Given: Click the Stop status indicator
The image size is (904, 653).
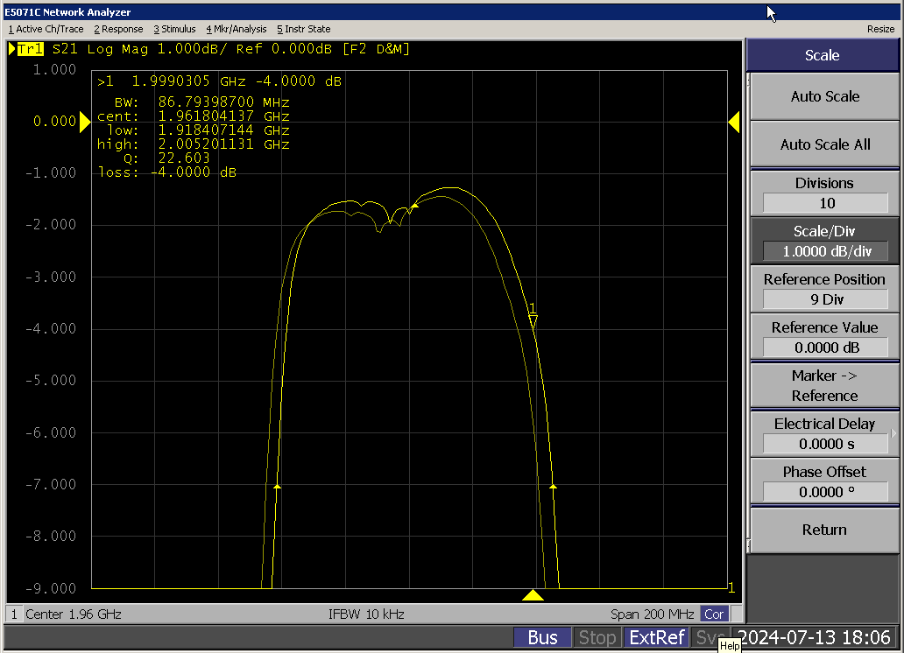Looking at the screenshot, I should (597, 637).
